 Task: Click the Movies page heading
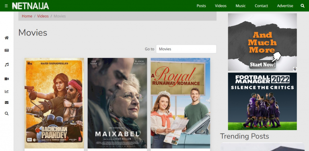(33, 33)
